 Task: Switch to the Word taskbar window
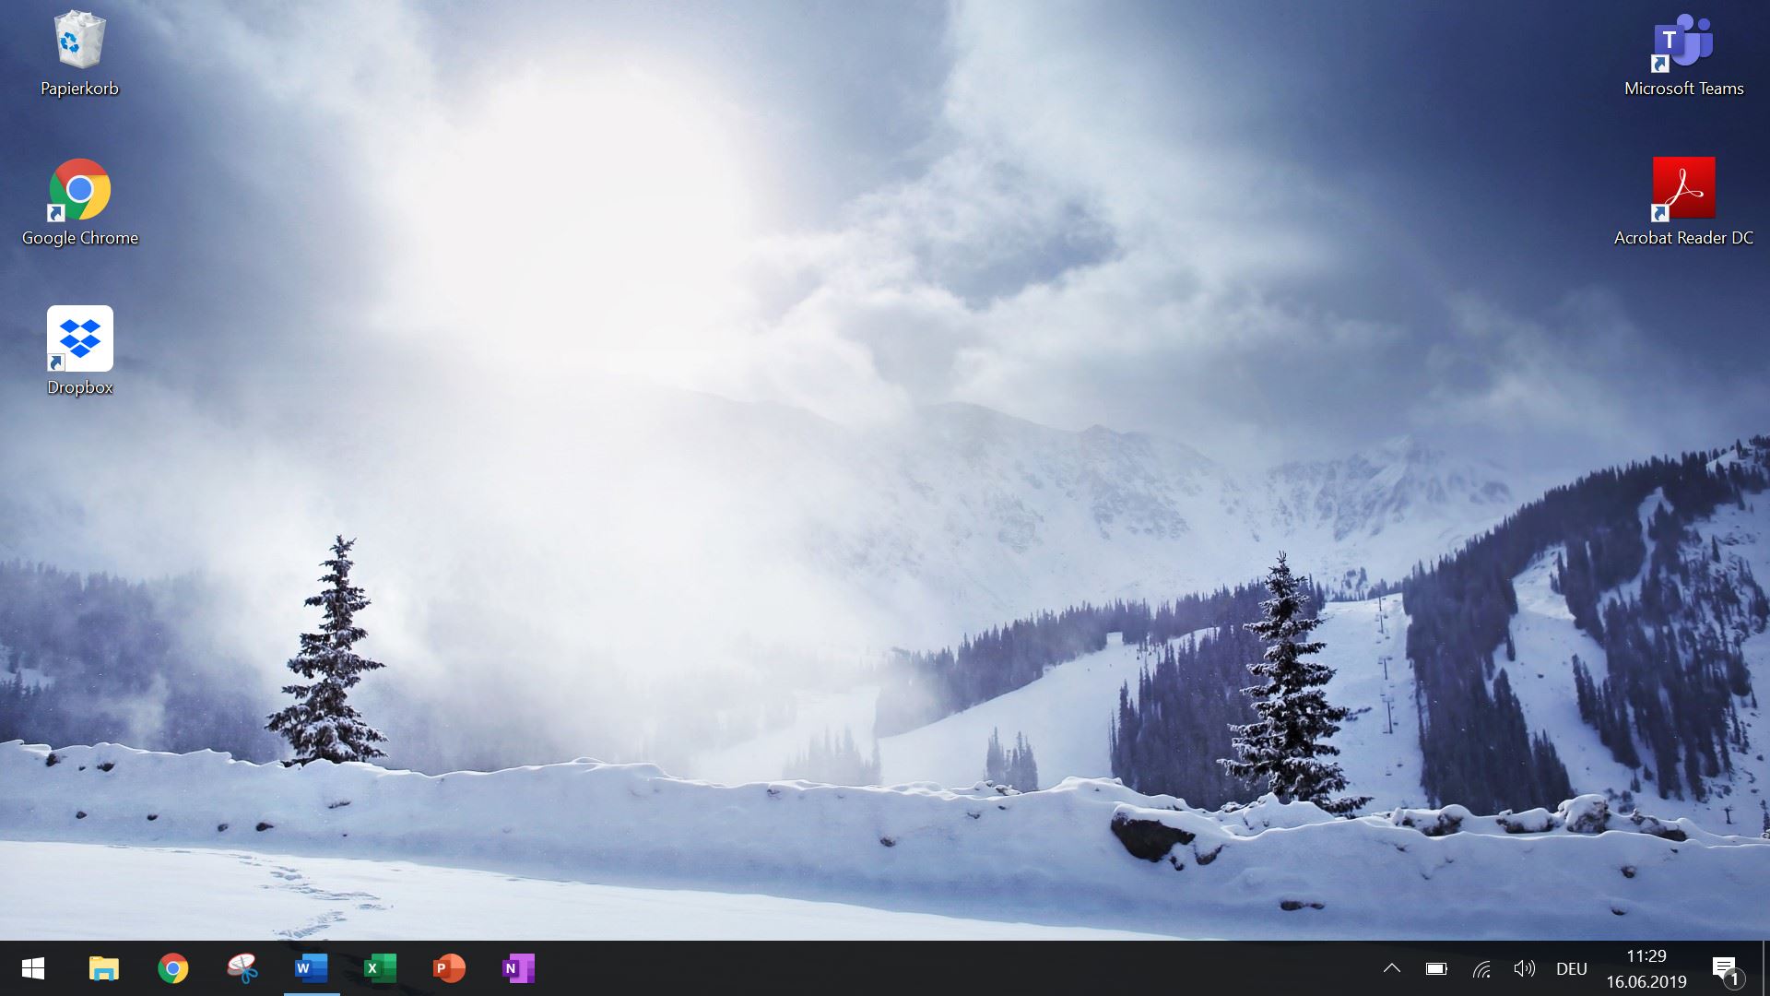pos(311,968)
